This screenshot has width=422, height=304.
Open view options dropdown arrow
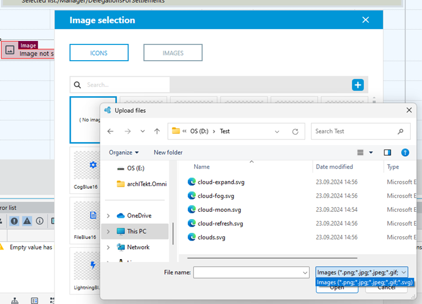(371, 152)
